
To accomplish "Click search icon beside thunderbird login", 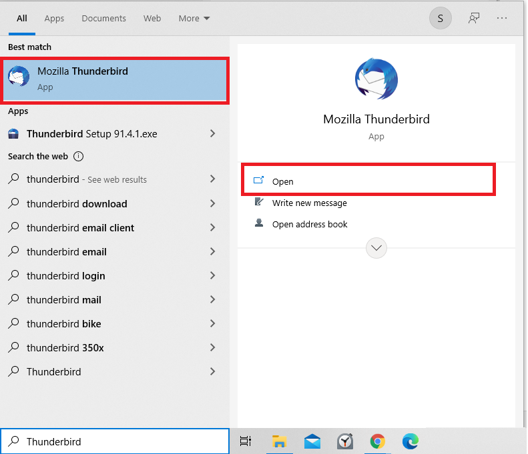I will [13, 275].
